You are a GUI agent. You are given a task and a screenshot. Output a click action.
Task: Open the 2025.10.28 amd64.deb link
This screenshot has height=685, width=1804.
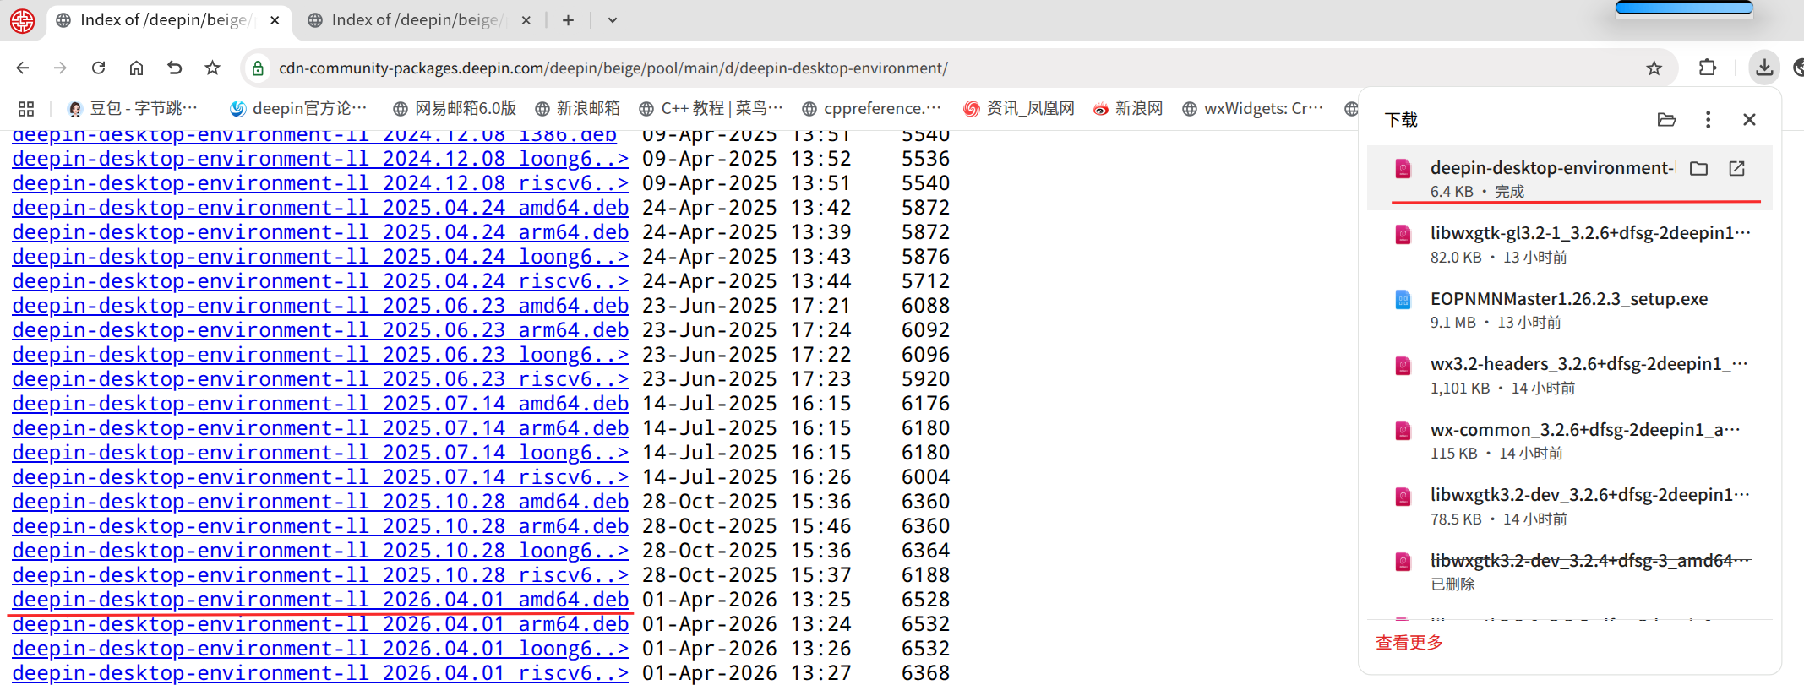(320, 502)
